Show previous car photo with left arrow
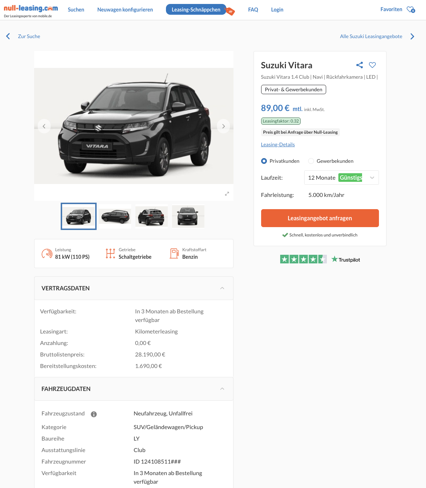The image size is (426, 488). [x=44, y=126]
